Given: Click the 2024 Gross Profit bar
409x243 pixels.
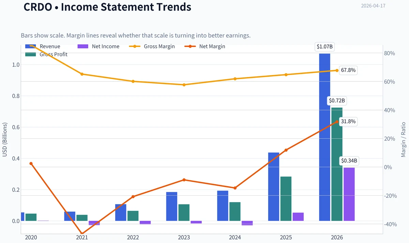Looking at the screenshot, I should tap(235, 211).
